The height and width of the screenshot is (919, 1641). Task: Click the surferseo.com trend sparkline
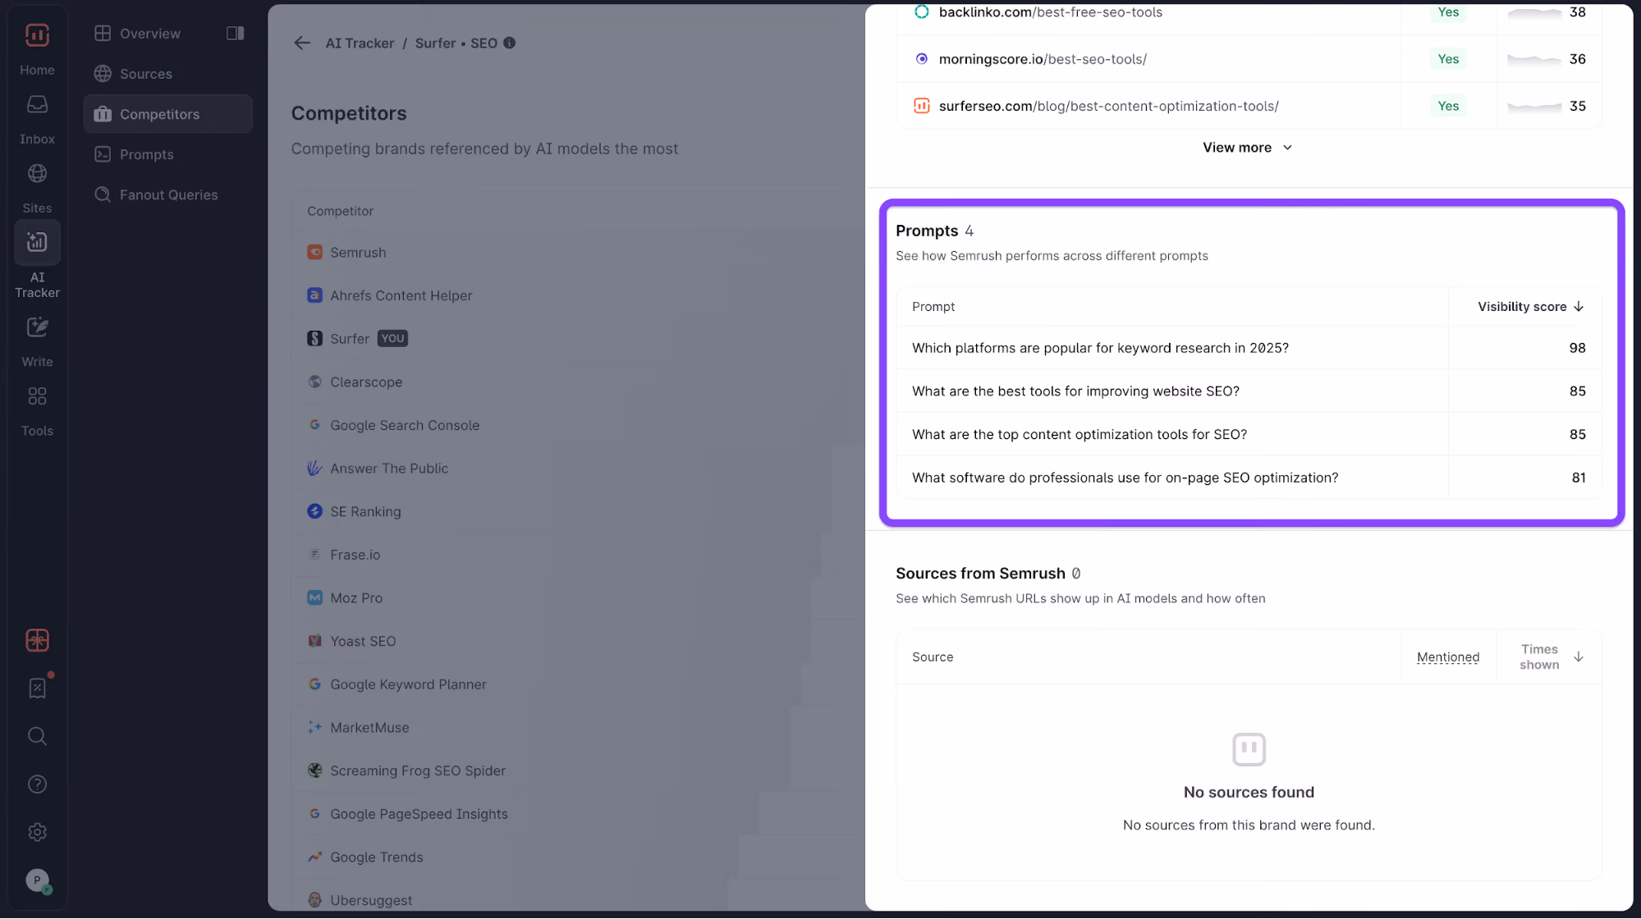click(1534, 107)
